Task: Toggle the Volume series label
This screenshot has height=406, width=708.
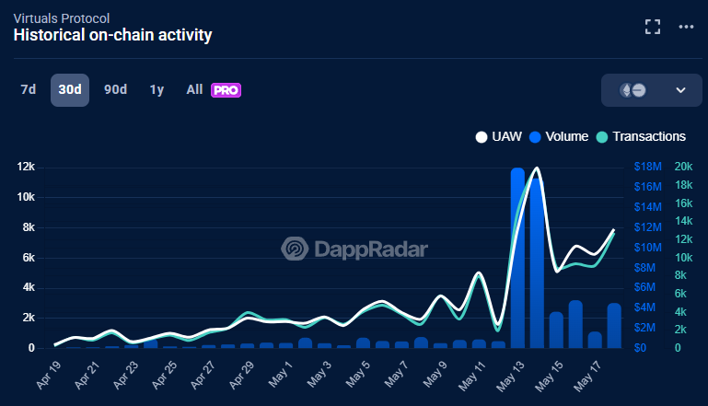Action: (567, 137)
